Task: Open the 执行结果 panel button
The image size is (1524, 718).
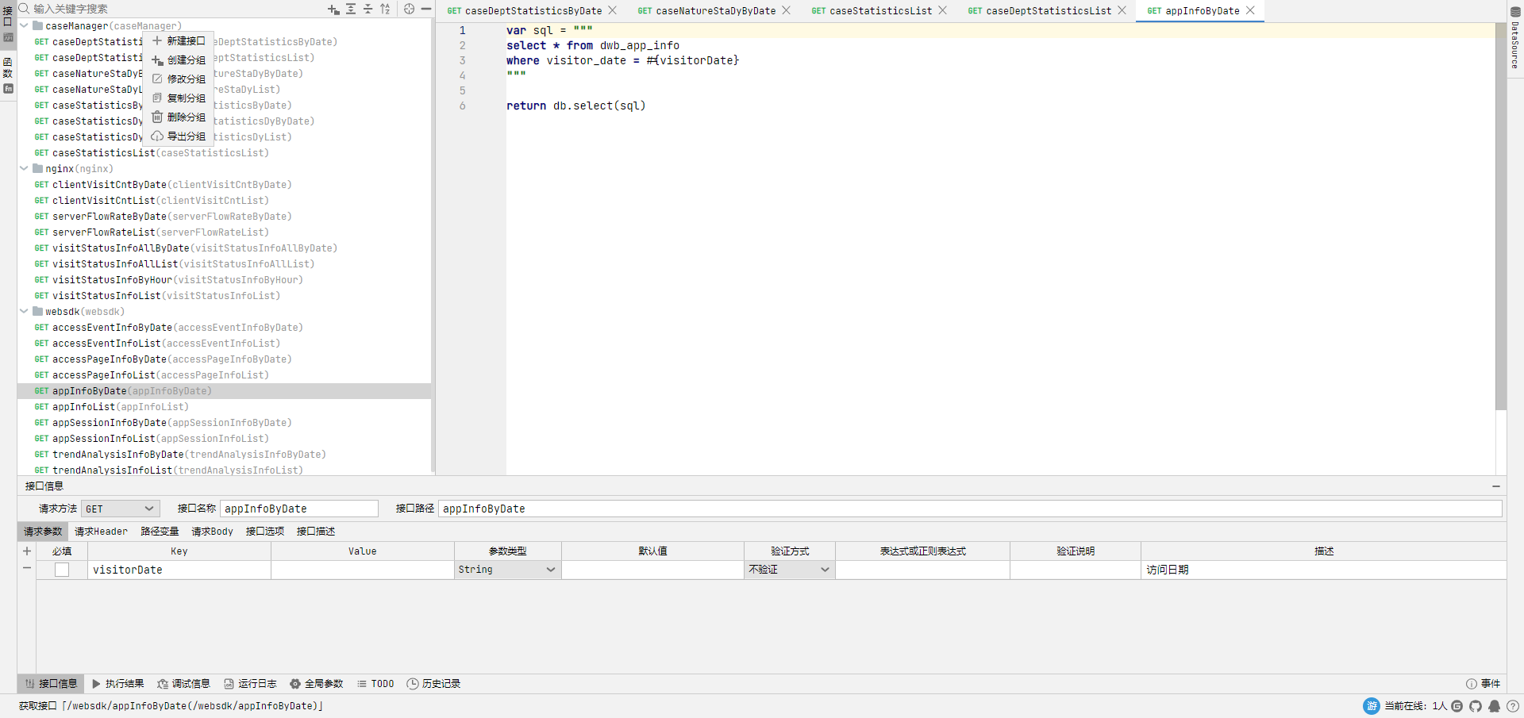Action: 117,684
